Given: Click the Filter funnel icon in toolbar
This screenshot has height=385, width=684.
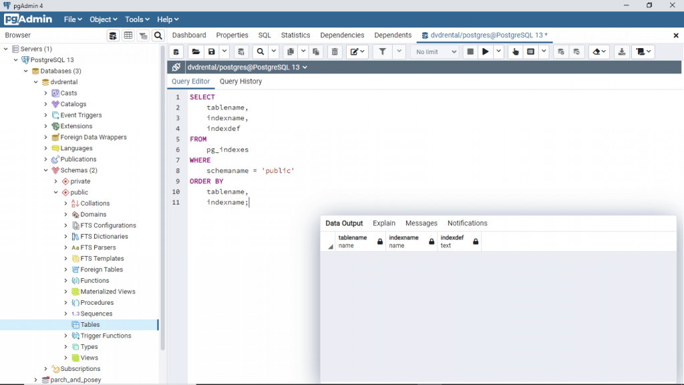Looking at the screenshot, I should click(383, 51).
